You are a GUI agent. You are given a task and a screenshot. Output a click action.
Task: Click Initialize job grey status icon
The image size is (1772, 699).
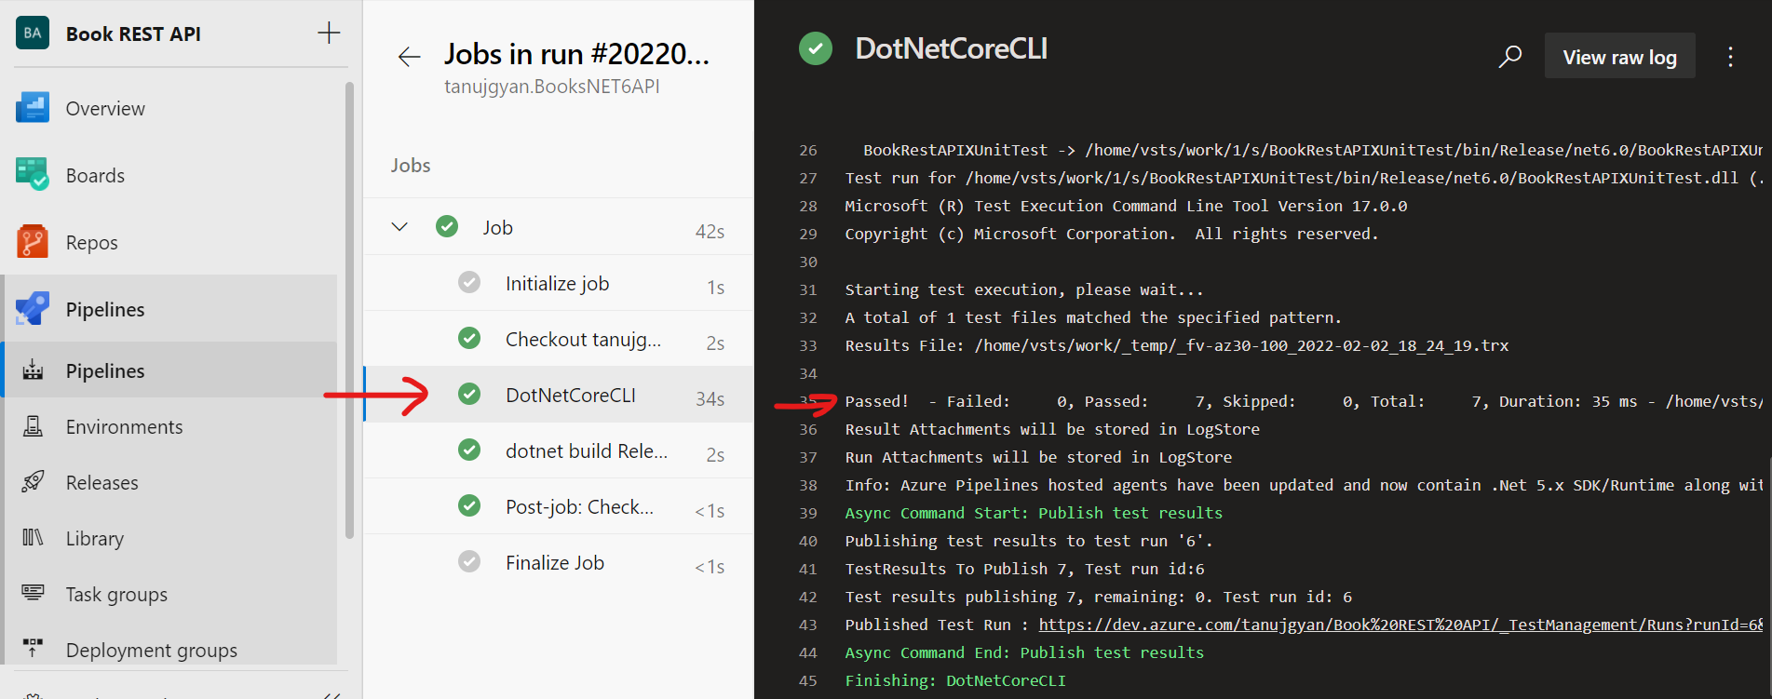(x=469, y=282)
